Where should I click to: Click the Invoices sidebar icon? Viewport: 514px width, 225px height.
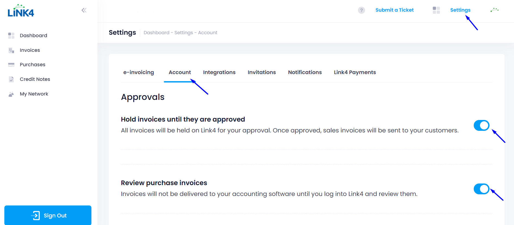pyautogui.click(x=11, y=50)
